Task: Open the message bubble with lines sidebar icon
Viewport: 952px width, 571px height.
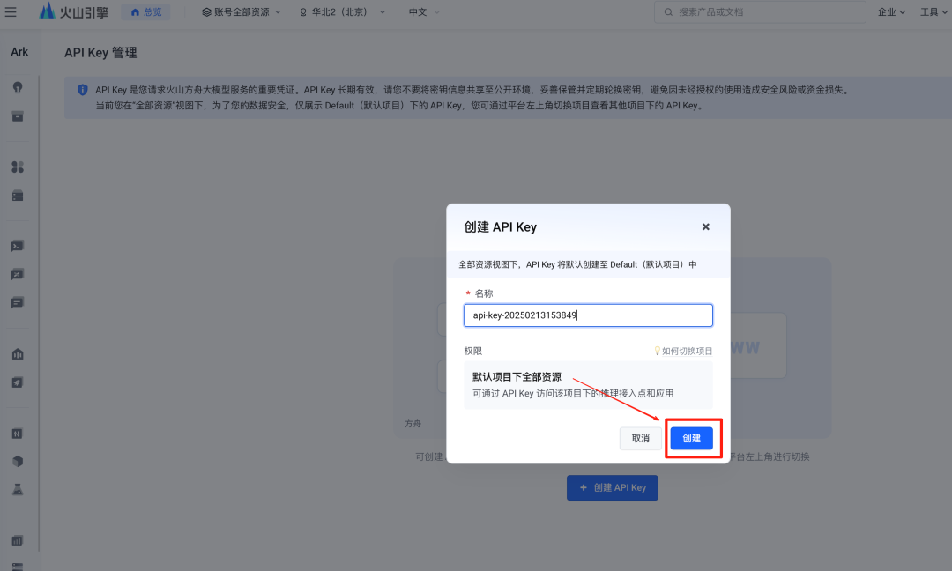Action: point(18,303)
